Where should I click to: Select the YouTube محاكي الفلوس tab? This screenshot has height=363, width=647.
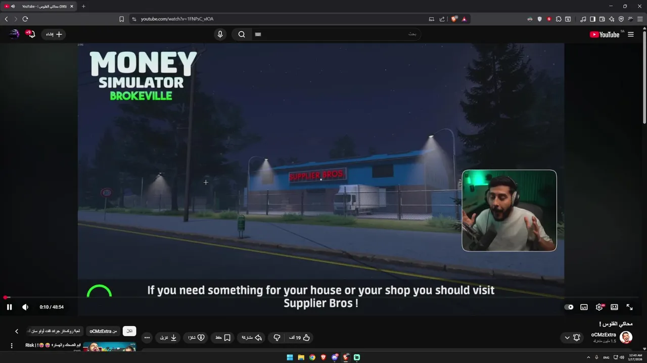[x=39, y=7]
